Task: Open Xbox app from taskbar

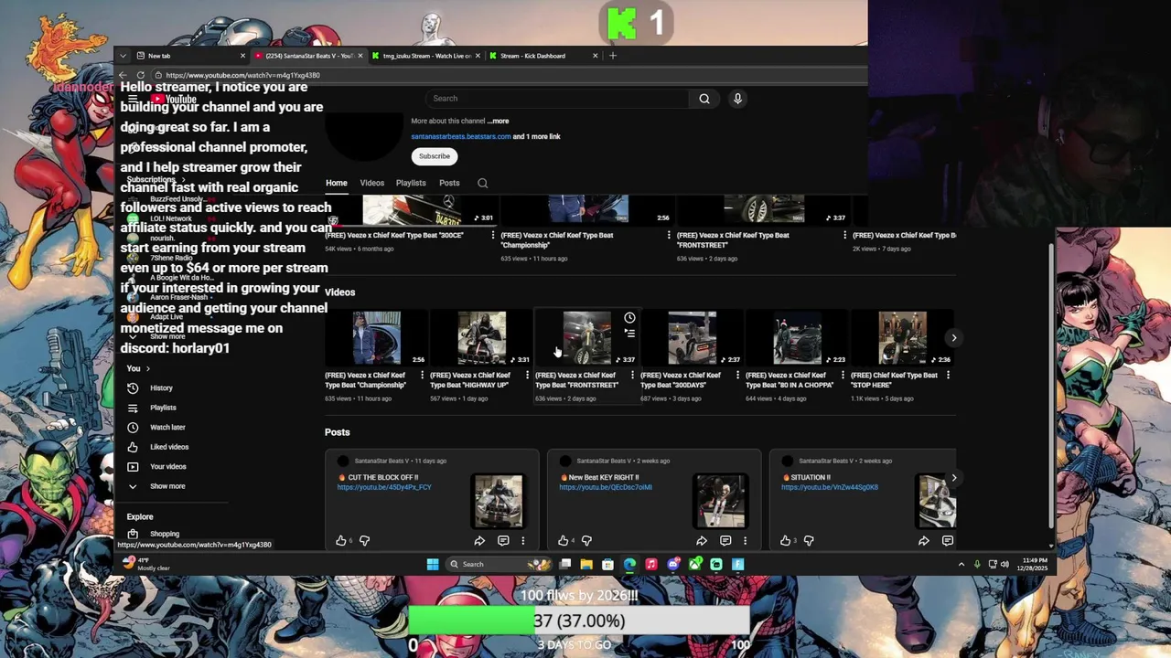Action: 695,565
